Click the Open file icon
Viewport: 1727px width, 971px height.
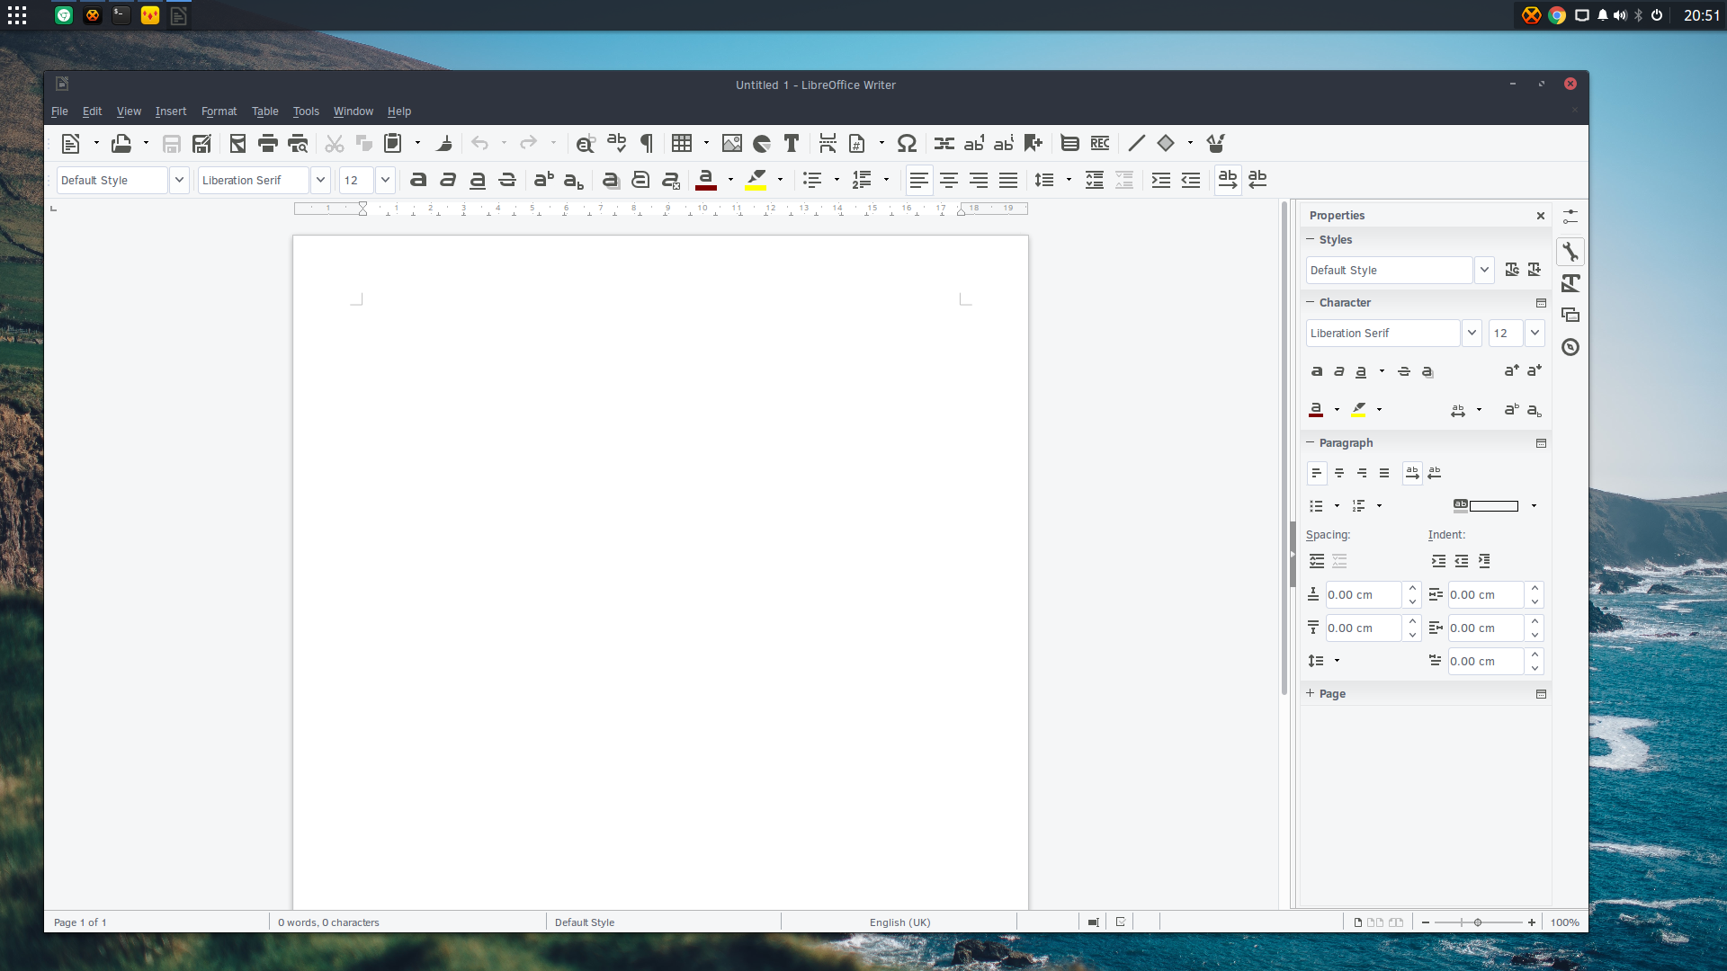coord(121,143)
